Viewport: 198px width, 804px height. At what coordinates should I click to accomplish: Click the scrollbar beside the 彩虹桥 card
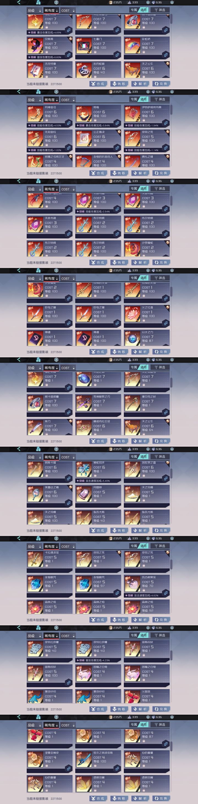click(171, 19)
